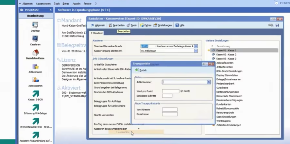Image resolution: width=290 pixels, height=144 pixels.
Task: Expand Kassiervorgang starten mit dropdown
Action: coord(196,51)
